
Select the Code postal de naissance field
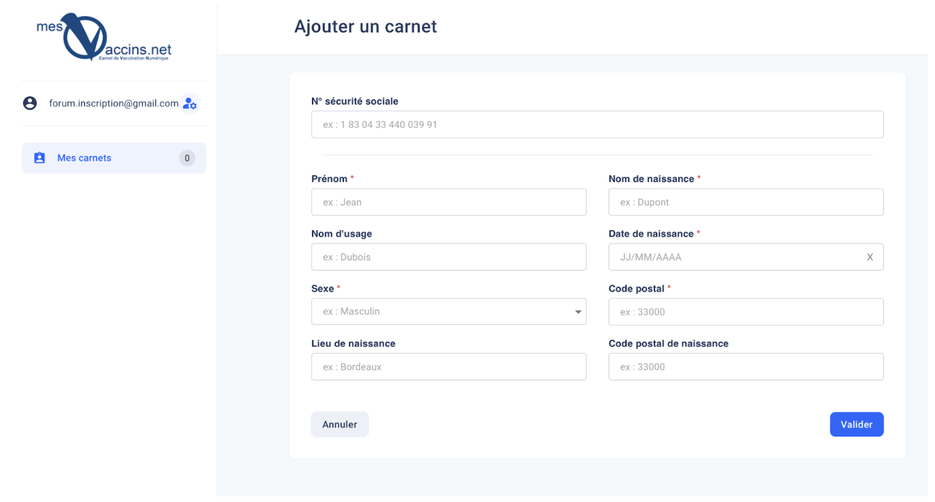(746, 367)
